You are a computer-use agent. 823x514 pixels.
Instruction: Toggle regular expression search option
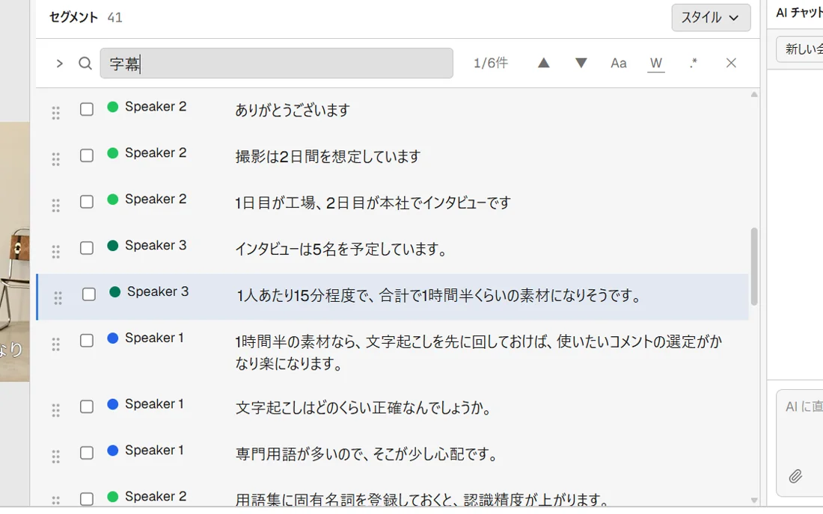click(x=694, y=64)
